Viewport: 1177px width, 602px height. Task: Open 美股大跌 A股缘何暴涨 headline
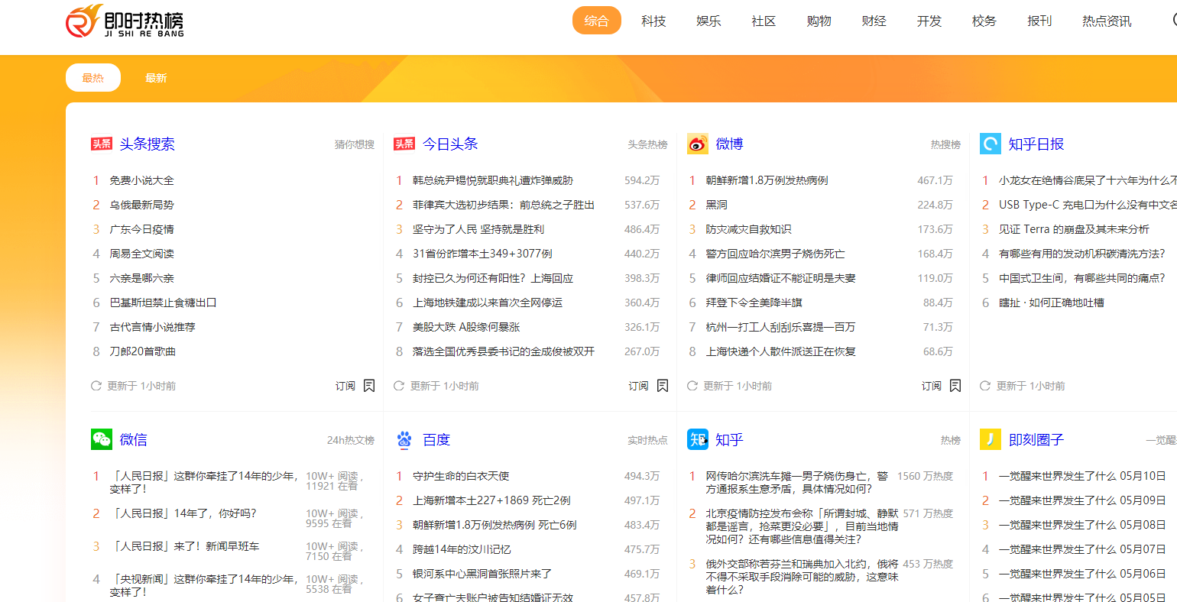click(466, 327)
